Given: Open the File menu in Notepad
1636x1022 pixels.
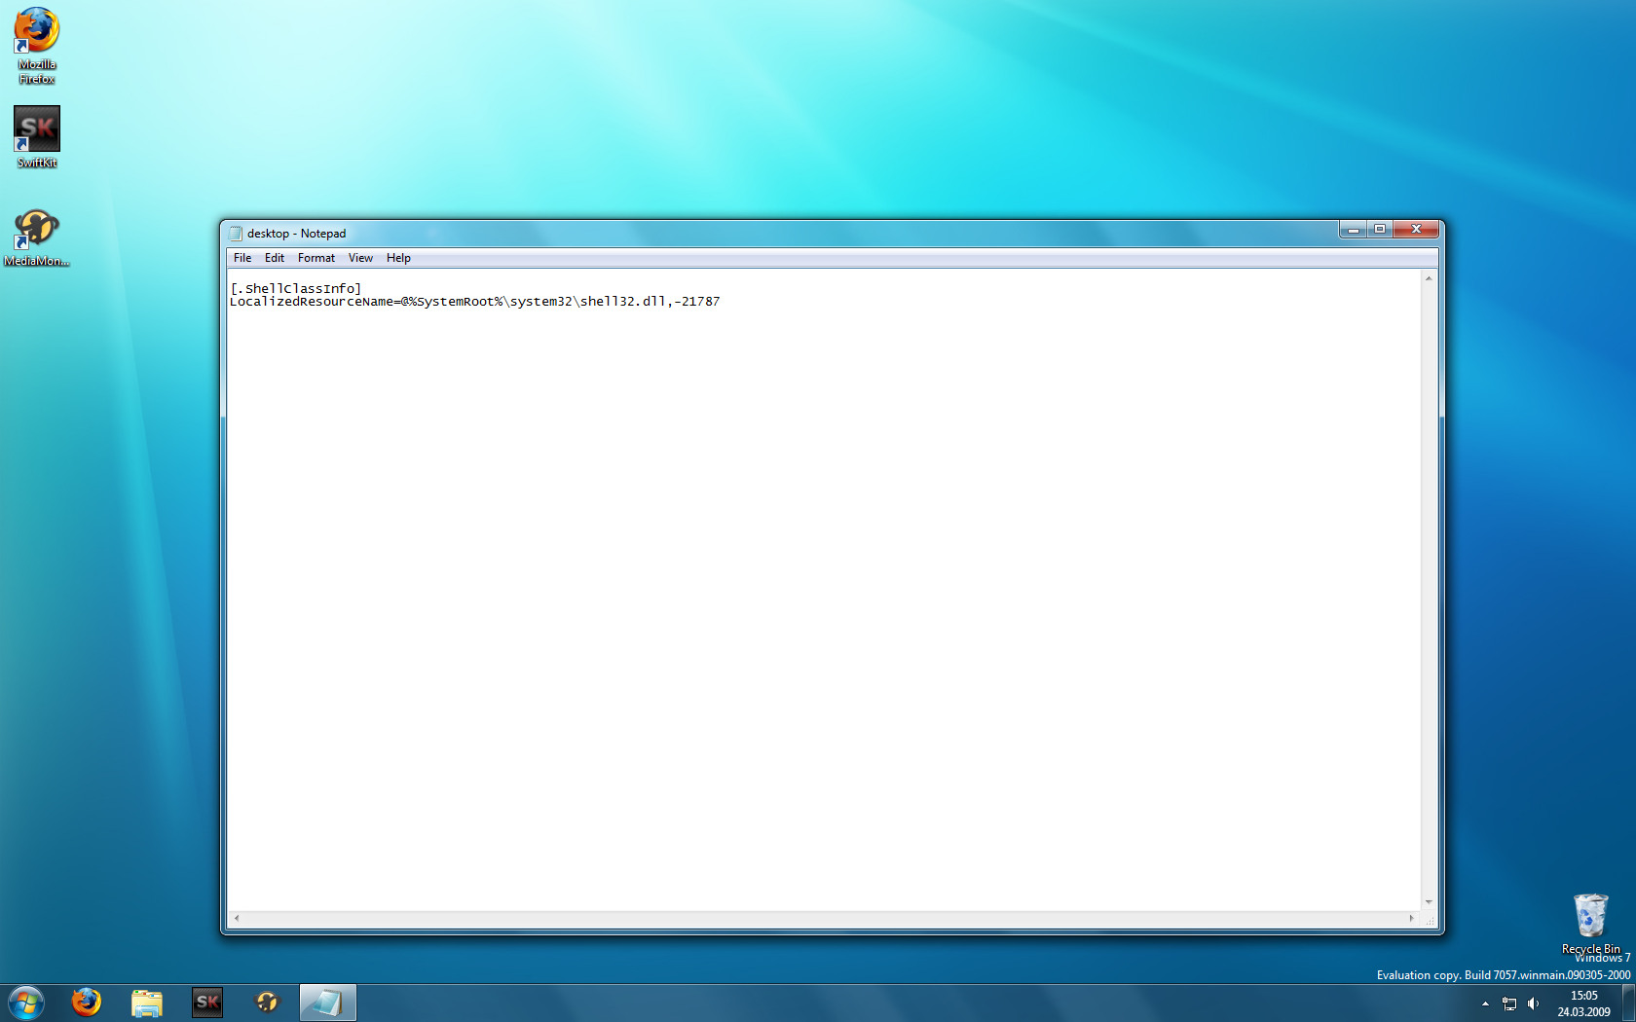Looking at the screenshot, I should pos(242,258).
